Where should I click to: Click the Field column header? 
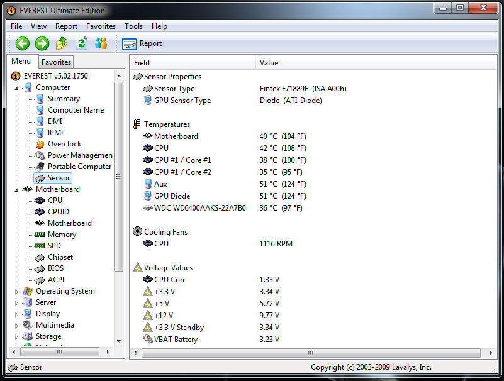click(142, 63)
